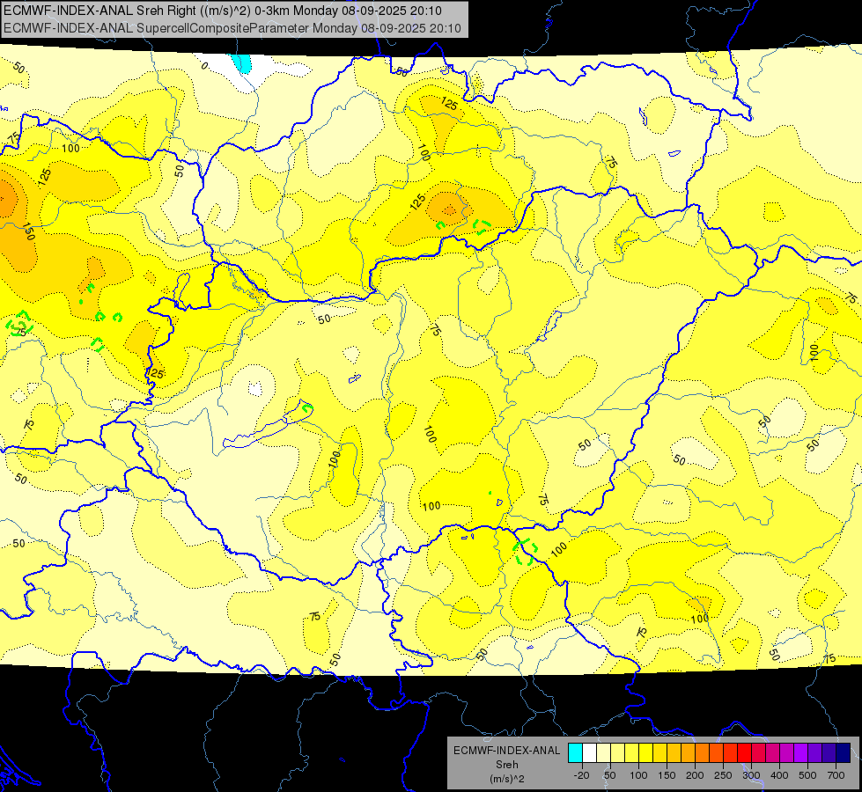Select the white swatch in the legend

click(x=589, y=753)
